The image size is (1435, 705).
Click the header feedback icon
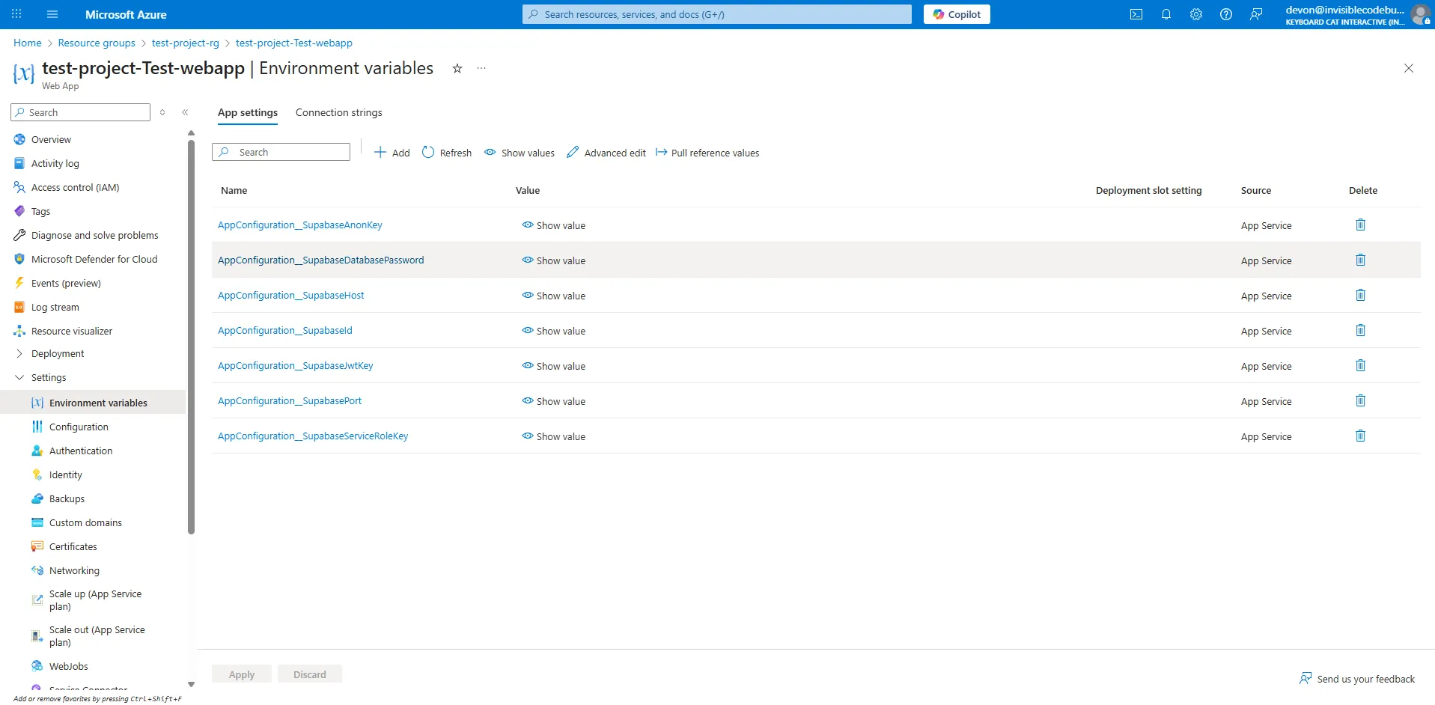pos(1256,14)
